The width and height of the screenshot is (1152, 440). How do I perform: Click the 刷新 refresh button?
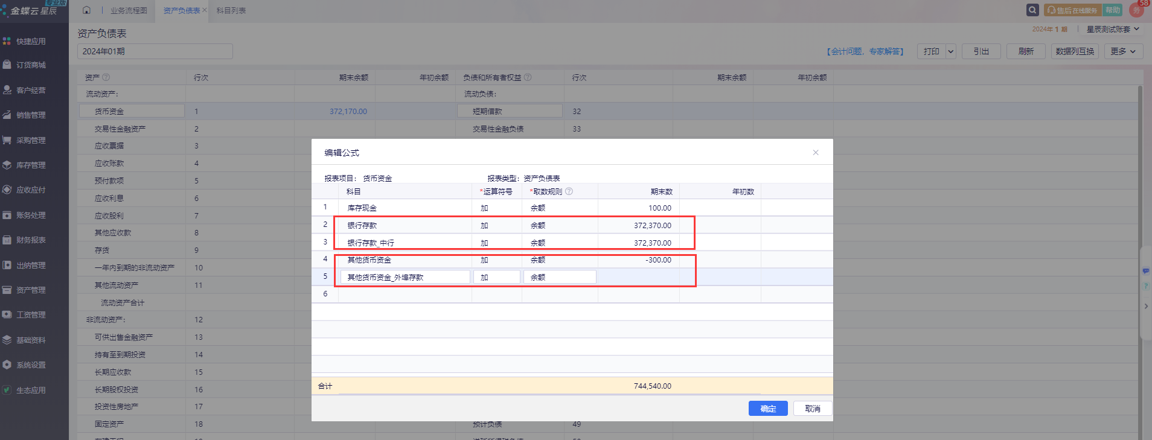click(1026, 51)
